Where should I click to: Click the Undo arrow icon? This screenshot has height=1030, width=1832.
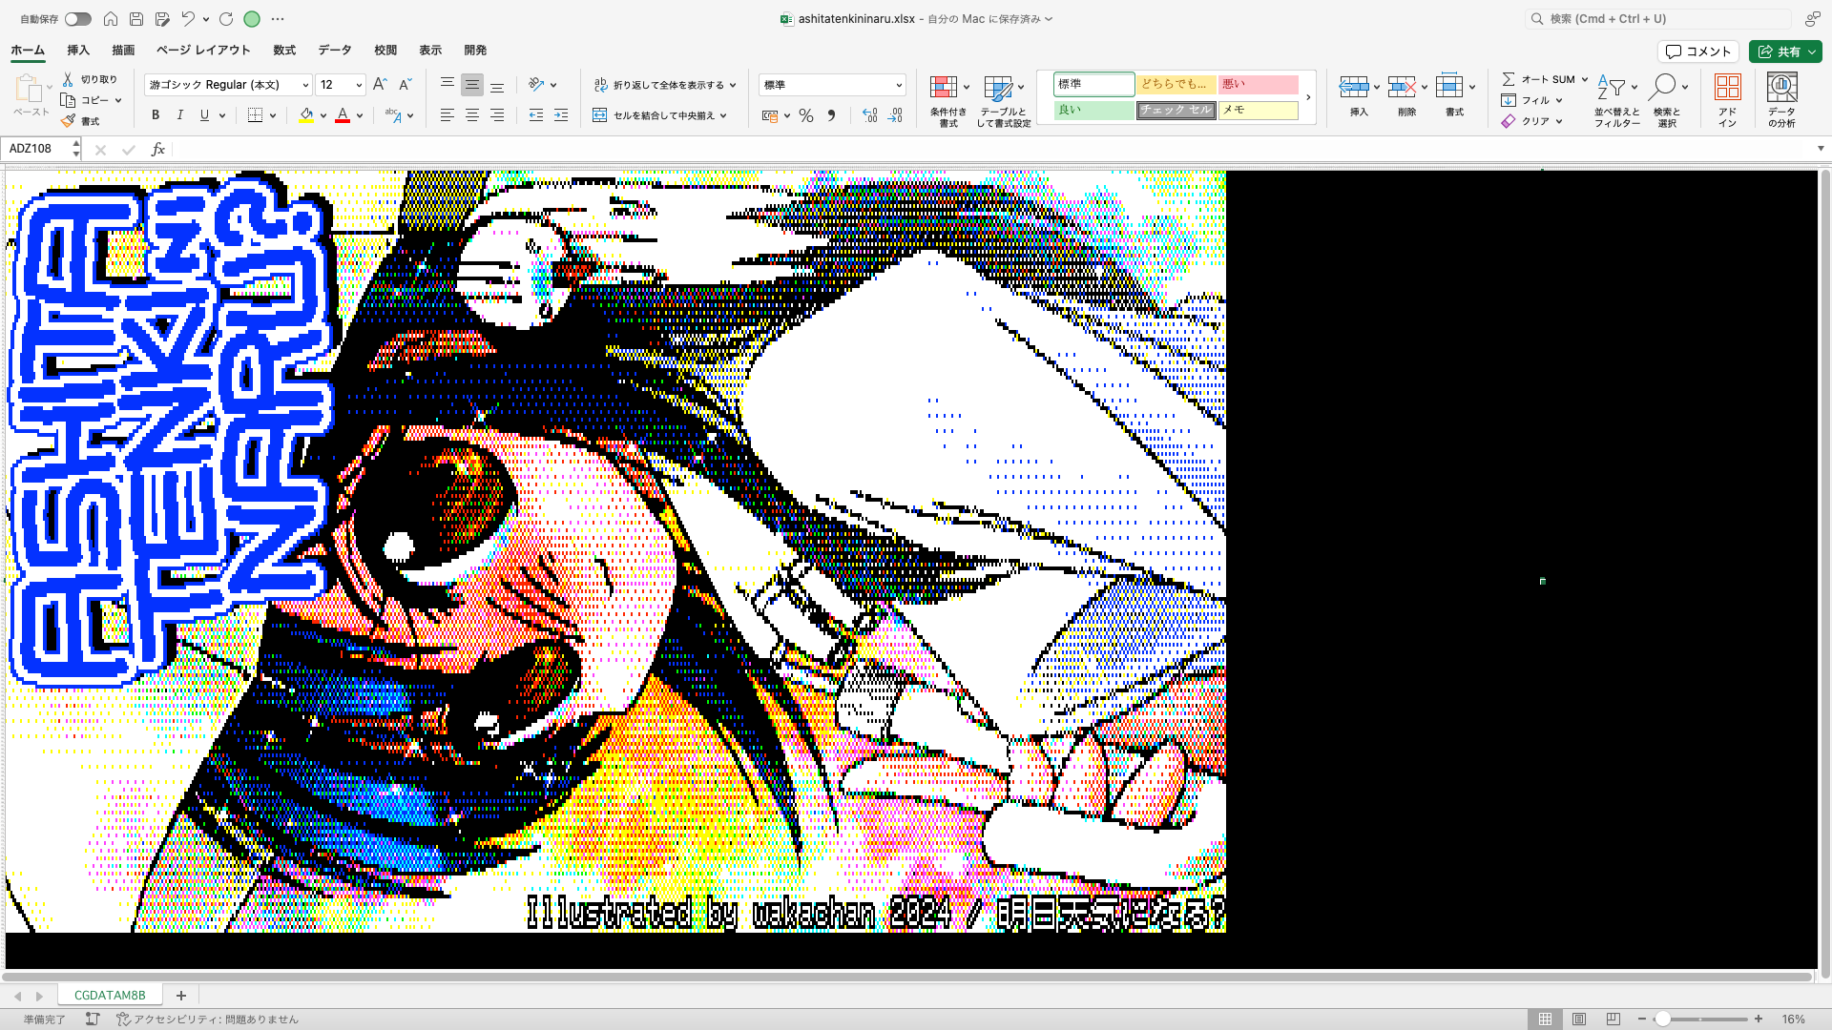188,19
